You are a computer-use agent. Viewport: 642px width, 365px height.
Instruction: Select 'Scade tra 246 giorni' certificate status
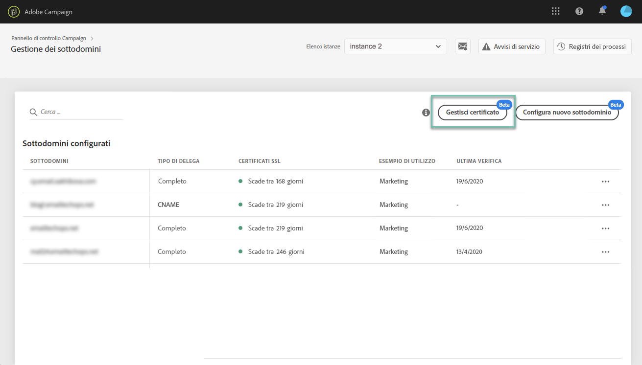276,252
